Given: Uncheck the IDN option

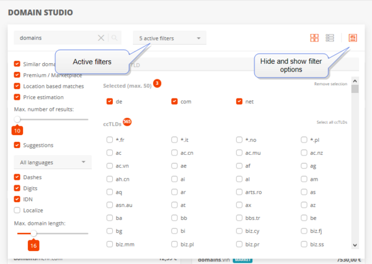Looking at the screenshot, I should [x=17, y=199].
